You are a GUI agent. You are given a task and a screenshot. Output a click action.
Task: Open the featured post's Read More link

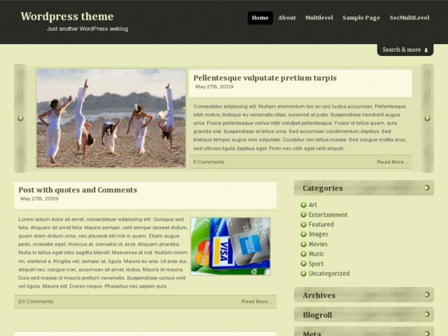click(x=392, y=162)
